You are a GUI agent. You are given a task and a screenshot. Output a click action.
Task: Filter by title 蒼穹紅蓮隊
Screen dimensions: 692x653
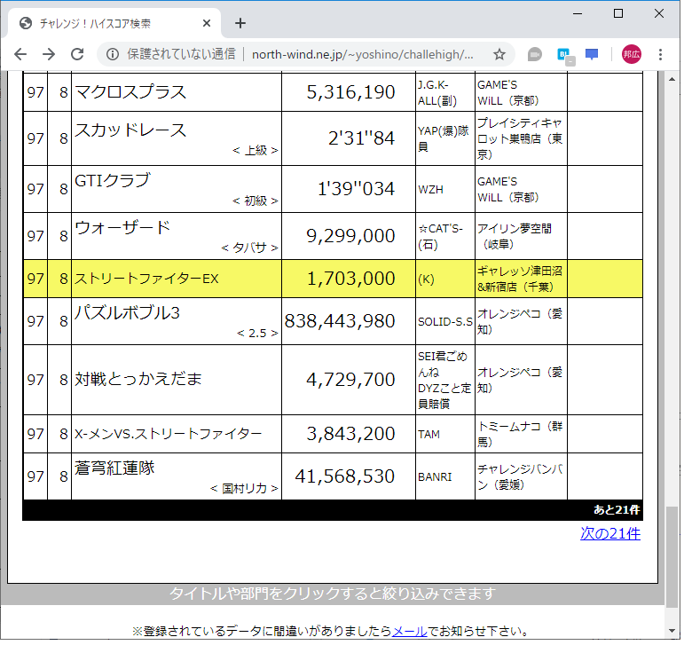114,468
